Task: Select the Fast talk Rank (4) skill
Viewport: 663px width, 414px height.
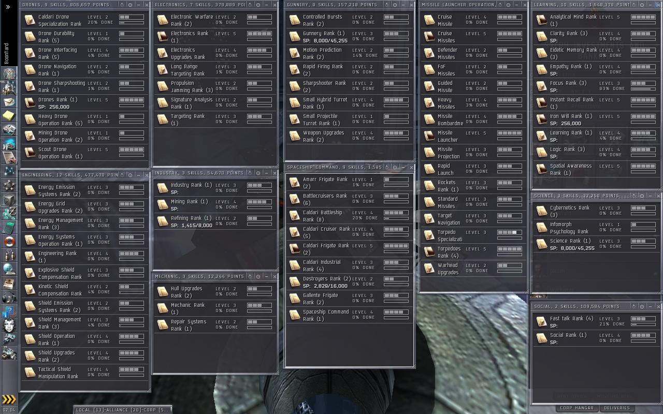Action: (597, 322)
